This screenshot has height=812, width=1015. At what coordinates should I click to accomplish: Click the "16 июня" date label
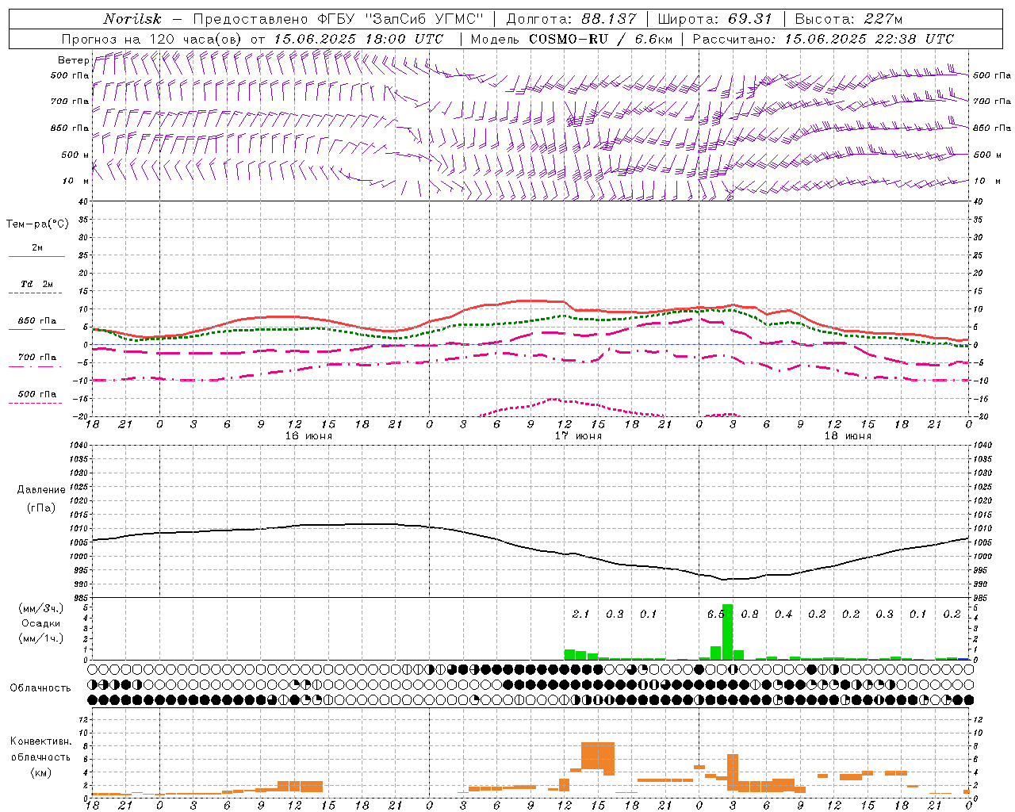coord(308,436)
